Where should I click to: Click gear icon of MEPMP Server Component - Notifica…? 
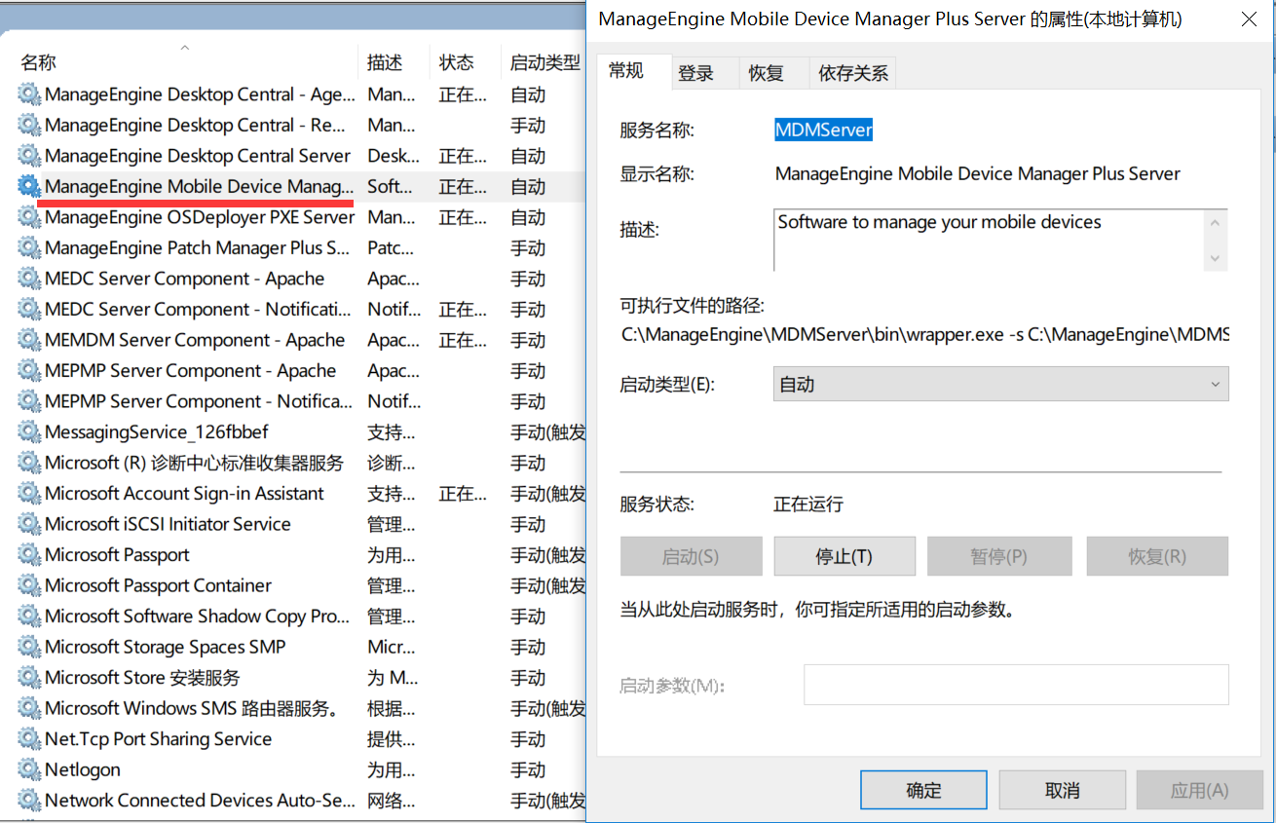point(29,401)
